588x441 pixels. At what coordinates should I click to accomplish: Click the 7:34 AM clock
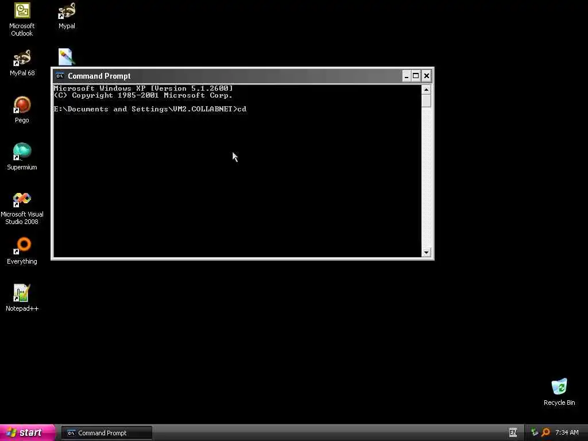coord(567,432)
